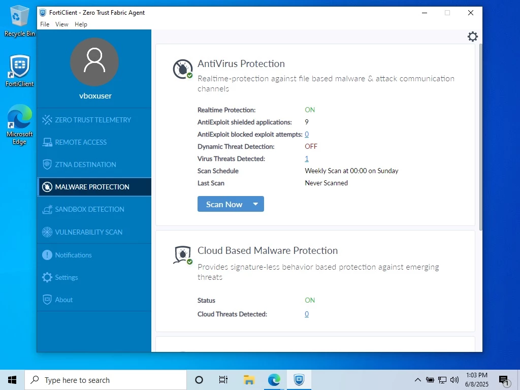Click the Notifications exclamation icon
520x390 pixels.
click(x=47, y=255)
